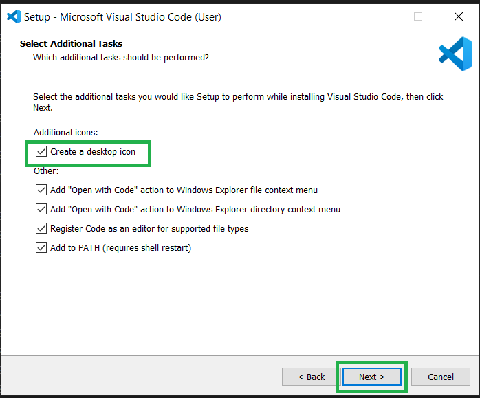Toggle Add to PATH checkbox

tap(41, 247)
